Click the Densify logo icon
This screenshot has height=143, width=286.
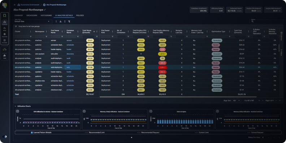pos(5,5)
